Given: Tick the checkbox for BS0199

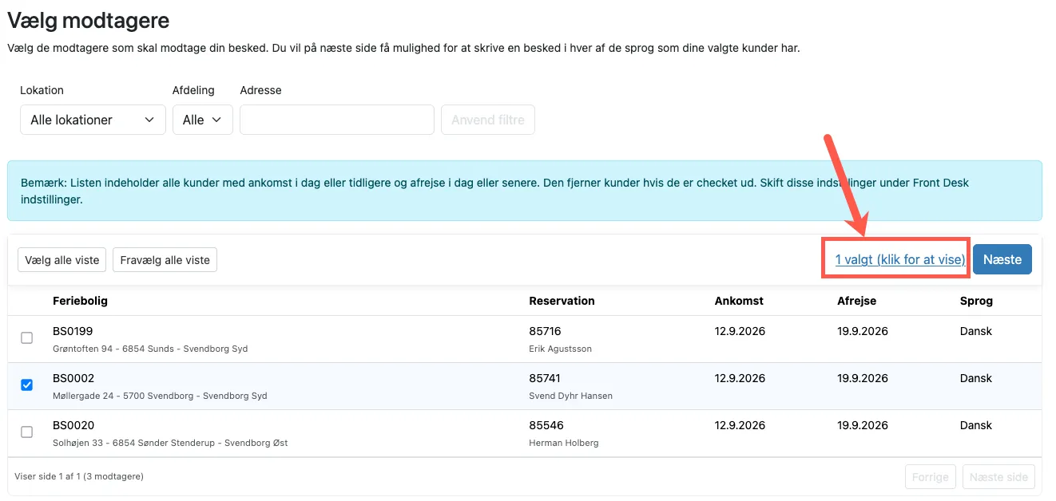Looking at the screenshot, I should [26, 338].
